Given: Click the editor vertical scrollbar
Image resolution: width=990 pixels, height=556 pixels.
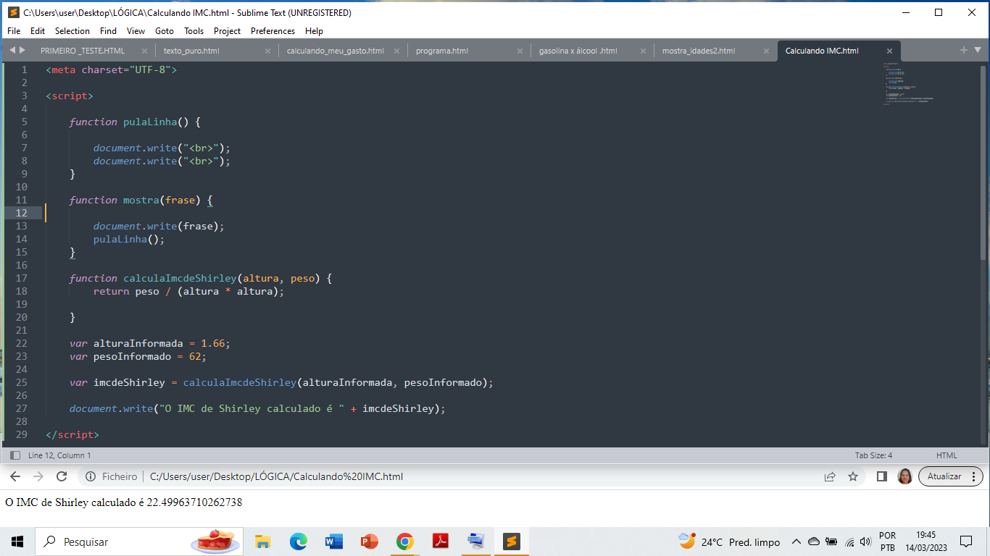Looking at the screenshot, I should [x=983, y=162].
